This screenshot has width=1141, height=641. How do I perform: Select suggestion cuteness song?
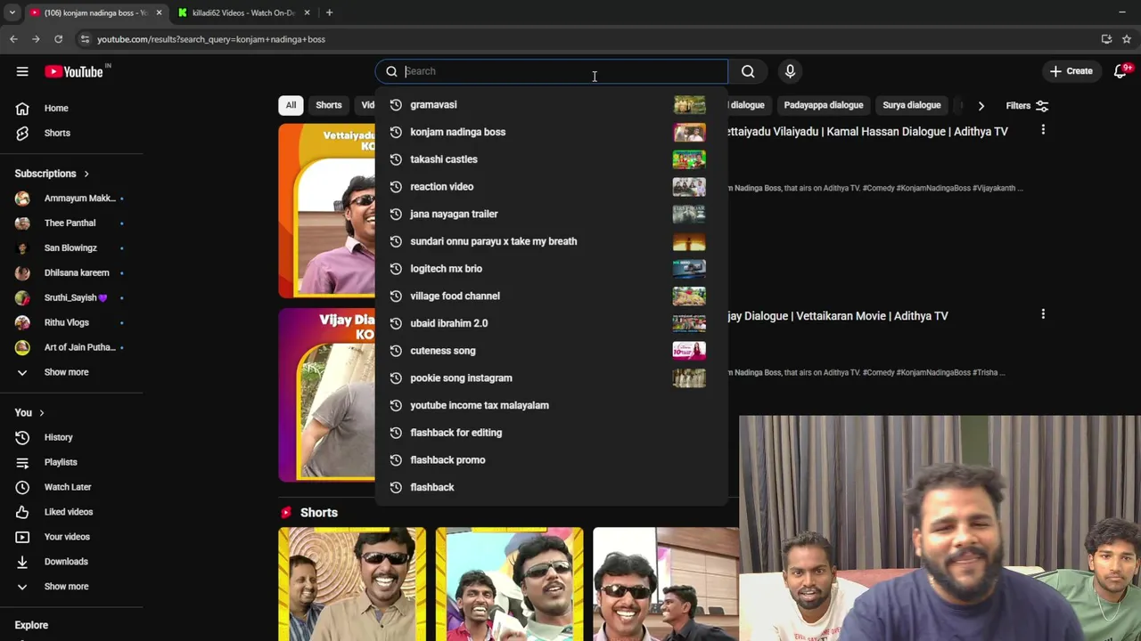click(551, 351)
